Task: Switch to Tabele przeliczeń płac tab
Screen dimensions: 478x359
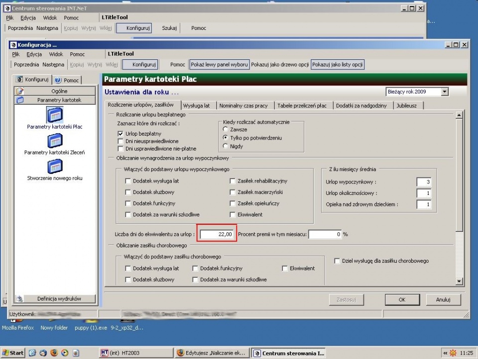Action: coord(302,106)
